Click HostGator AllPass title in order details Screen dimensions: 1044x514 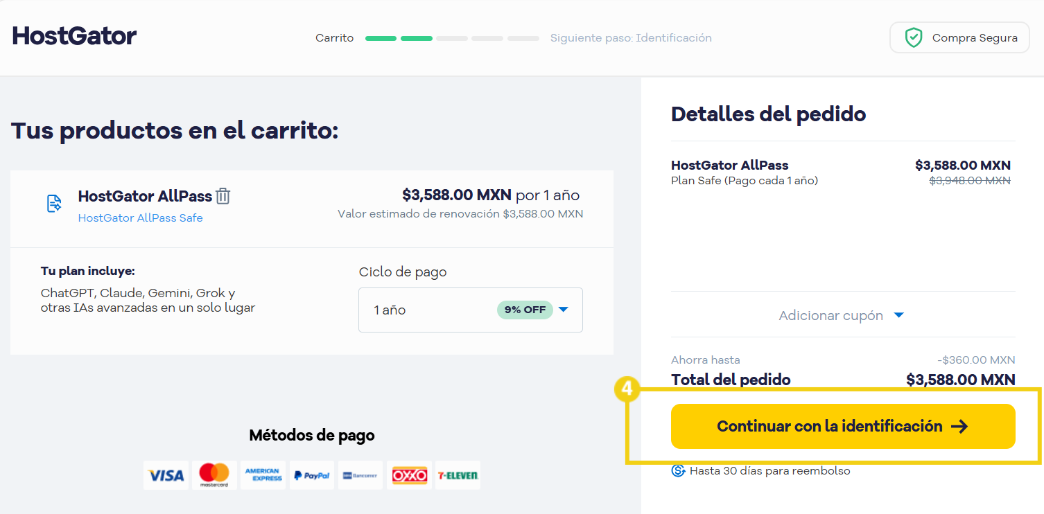(730, 165)
